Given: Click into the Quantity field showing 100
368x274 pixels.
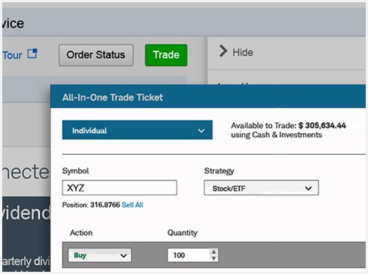Looking at the screenshot, I should (x=189, y=255).
